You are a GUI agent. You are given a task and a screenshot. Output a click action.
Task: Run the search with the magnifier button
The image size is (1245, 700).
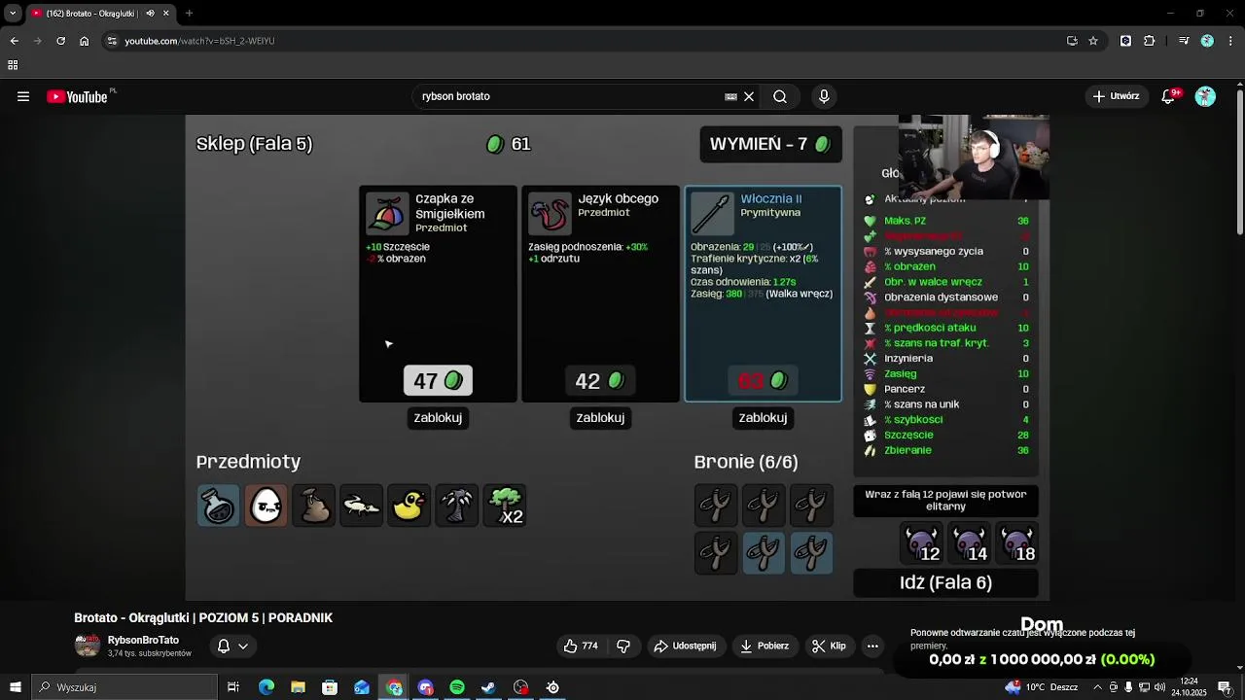click(780, 96)
